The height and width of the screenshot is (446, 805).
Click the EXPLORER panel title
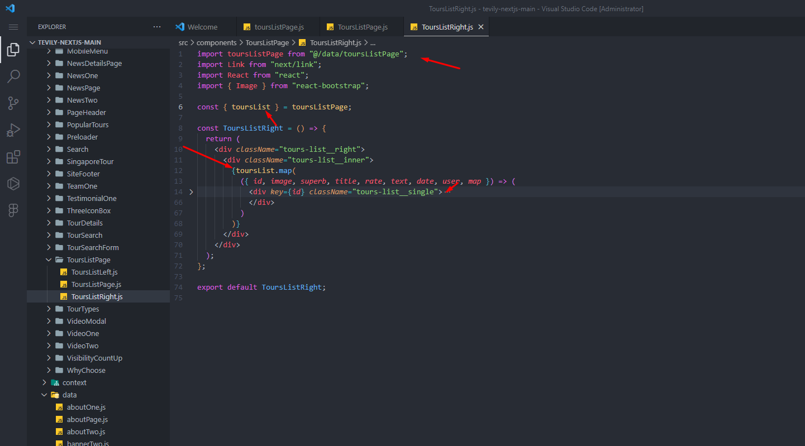click(x=52, y=27)
